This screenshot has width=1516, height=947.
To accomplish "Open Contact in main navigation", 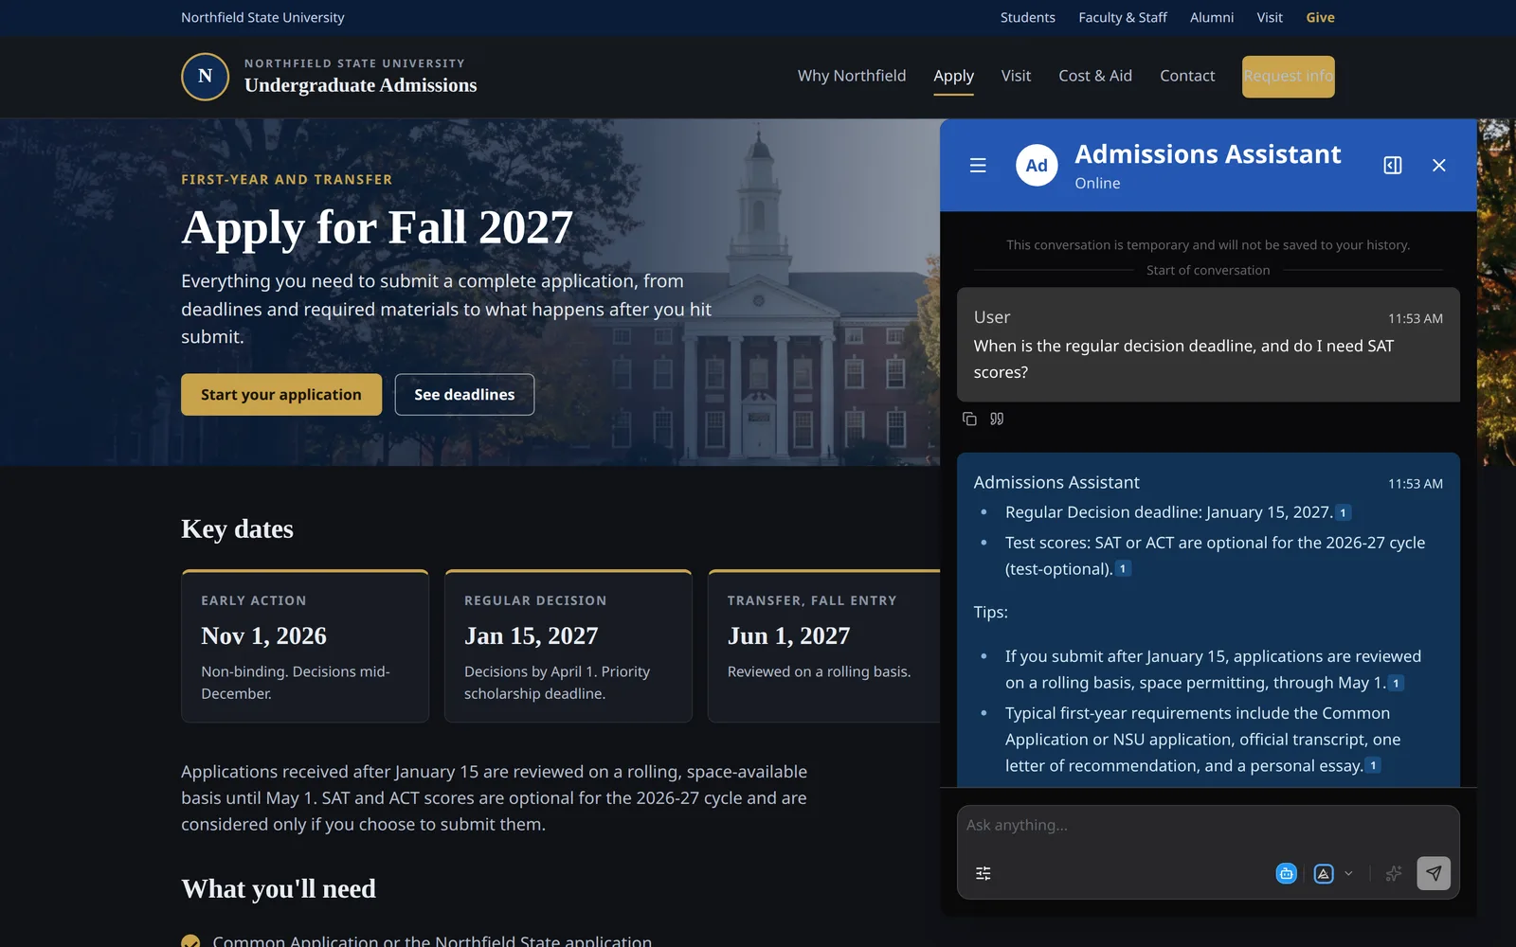I will pos(1187,76).
